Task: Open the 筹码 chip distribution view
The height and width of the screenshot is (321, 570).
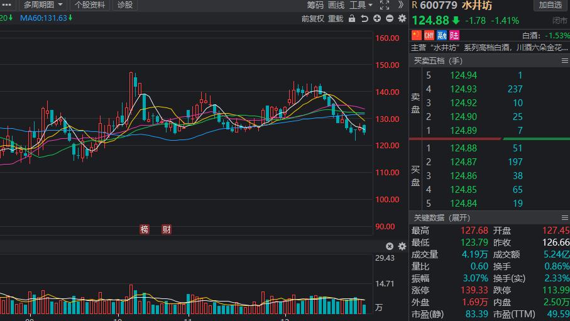Action: pos(315,5)
